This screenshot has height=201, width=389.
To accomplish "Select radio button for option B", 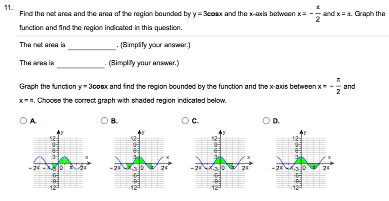I will tap(104, 120).
